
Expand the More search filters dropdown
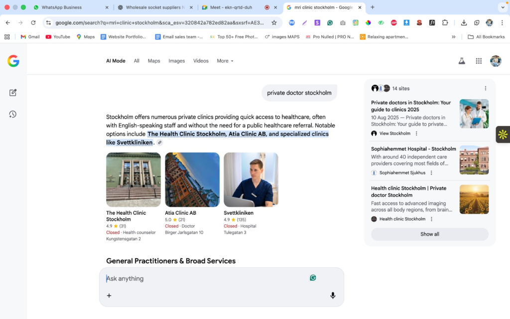[x=225, y=61]
